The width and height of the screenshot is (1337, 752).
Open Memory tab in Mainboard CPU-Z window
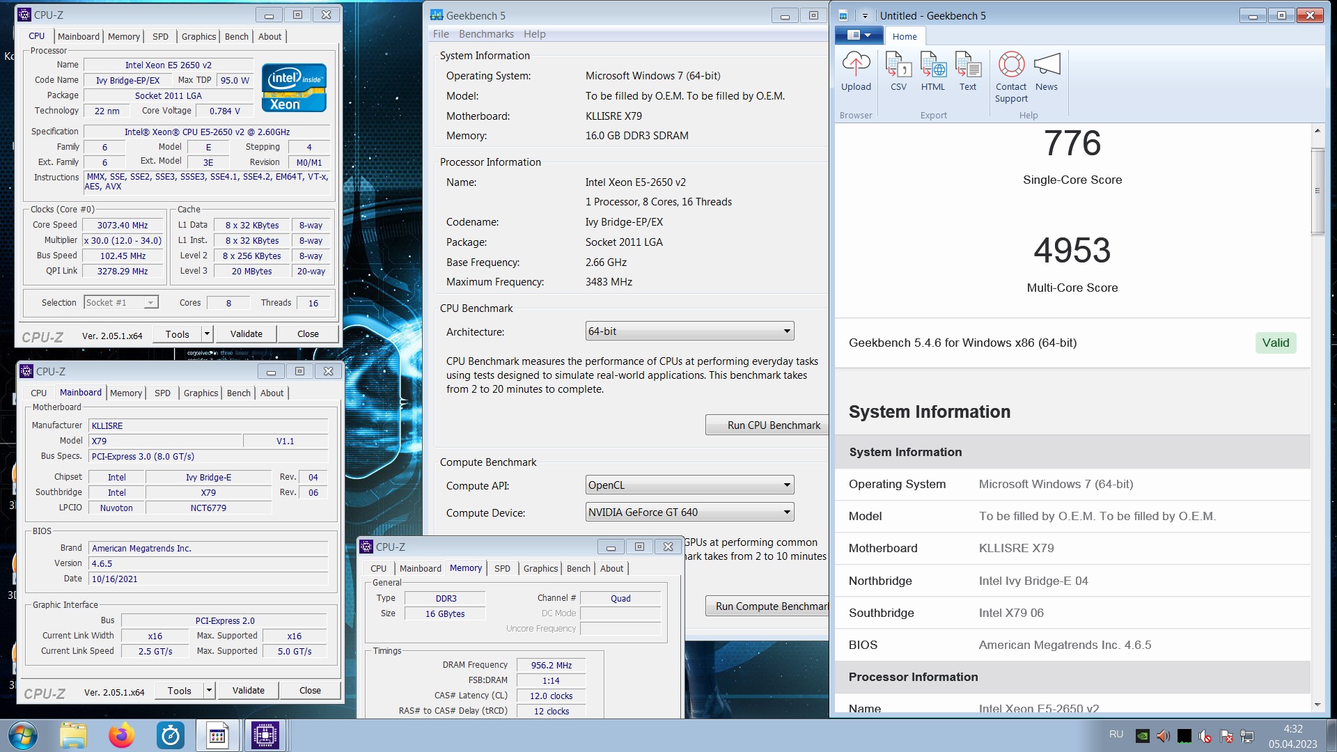coord(126,393)
